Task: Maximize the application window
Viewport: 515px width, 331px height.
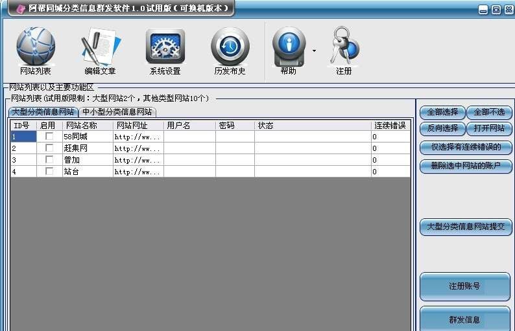Action: pyautogui.click(x=496, y=10)
